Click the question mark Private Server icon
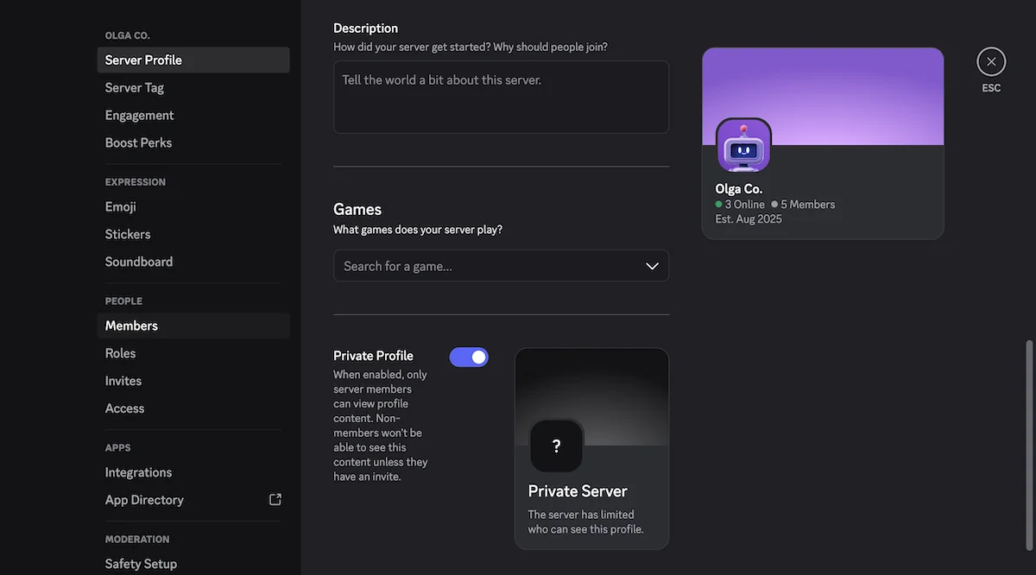The height and width of the screenshot is (575, 1036). point(556,446)
